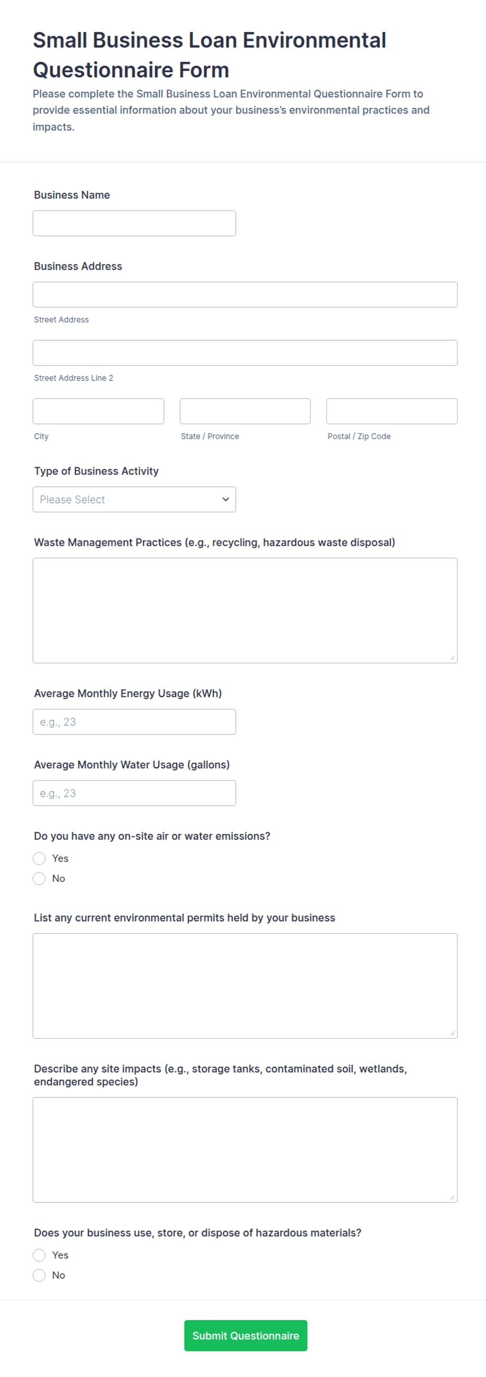Select the City input box
486x1377 pixels.
(98, 411)
